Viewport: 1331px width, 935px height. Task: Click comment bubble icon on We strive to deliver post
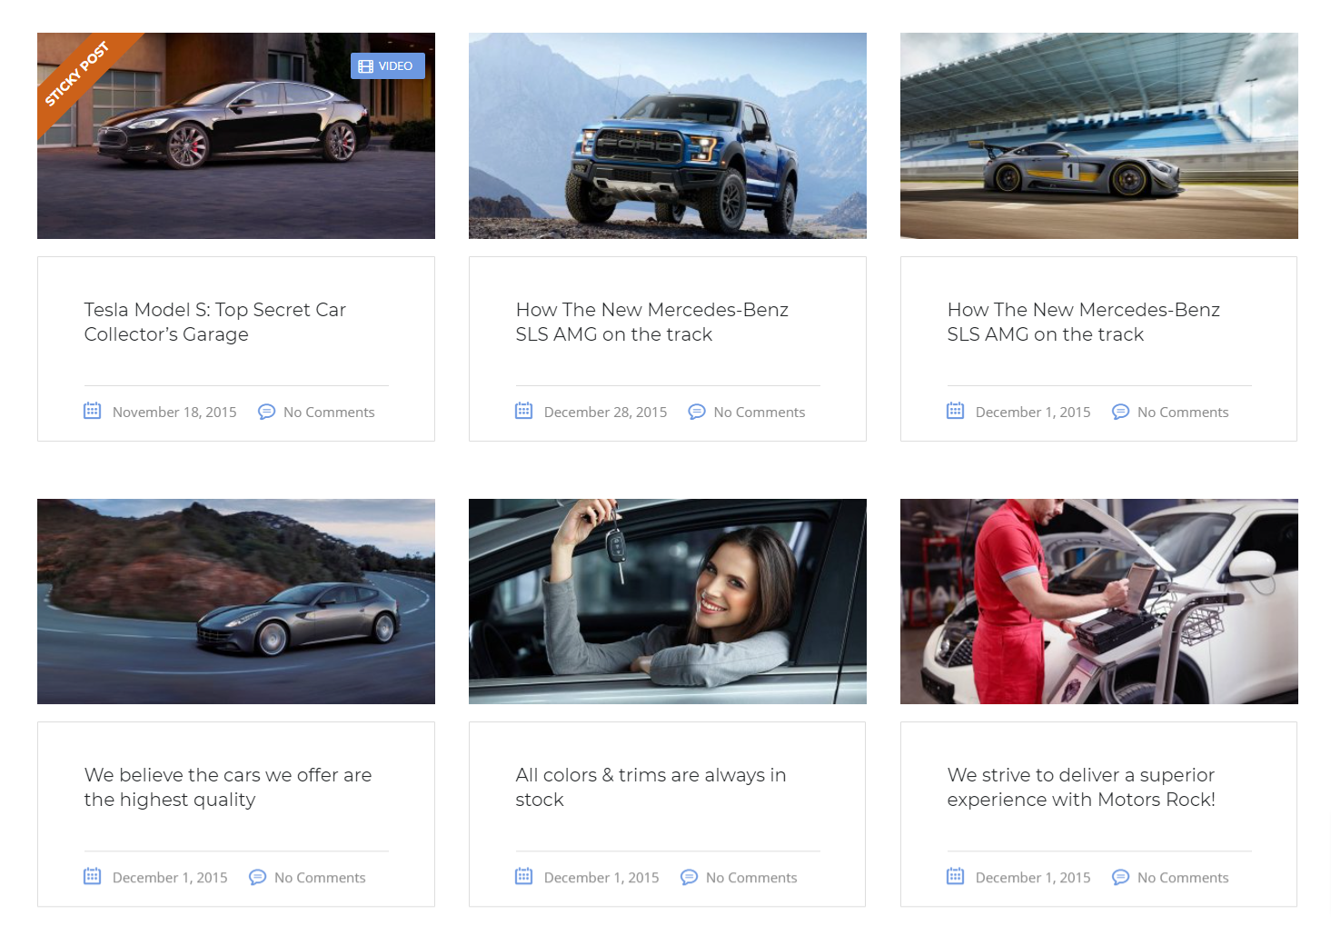[x=1121, y=877]
